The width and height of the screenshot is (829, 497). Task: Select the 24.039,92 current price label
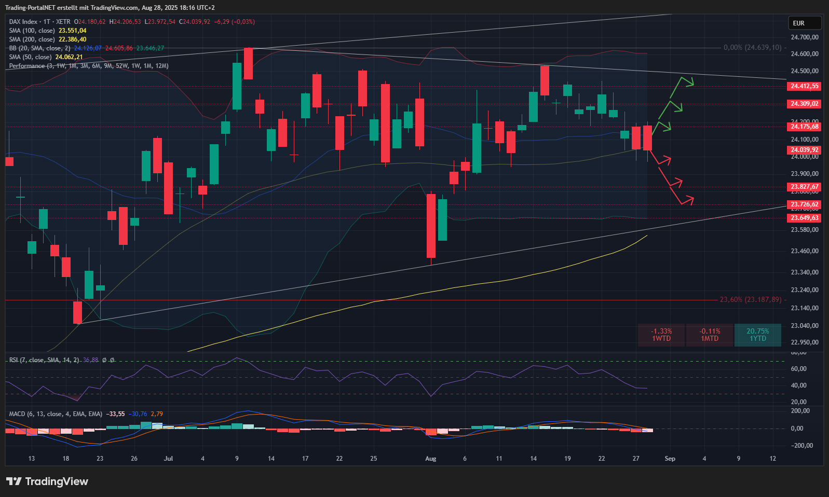pos(804,150)
